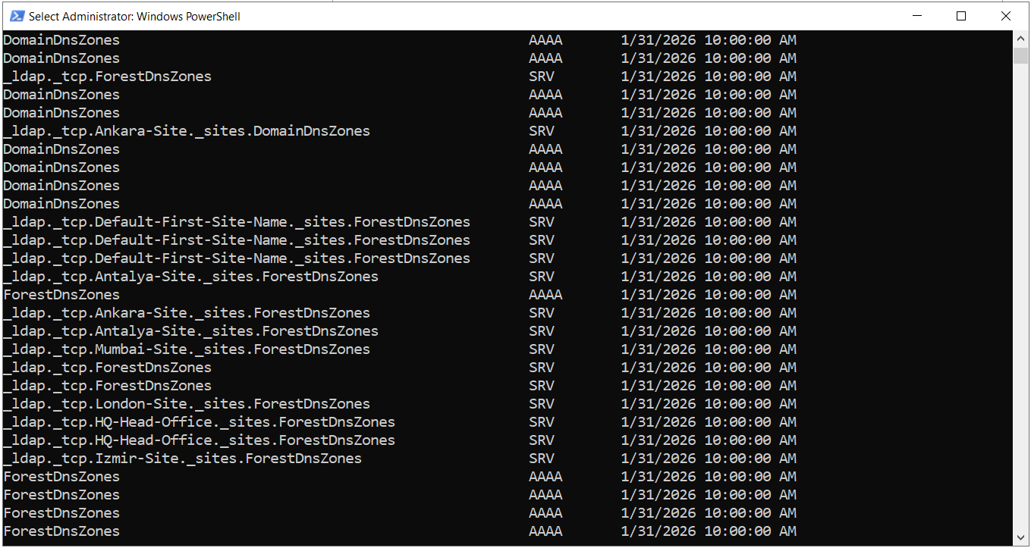This screenshot has width=1031, height=548.
Task: Select "_ldap._tcp.Izmir-Site._sites.ForestDnsZones" record name
Action: (x=182, y=459)
